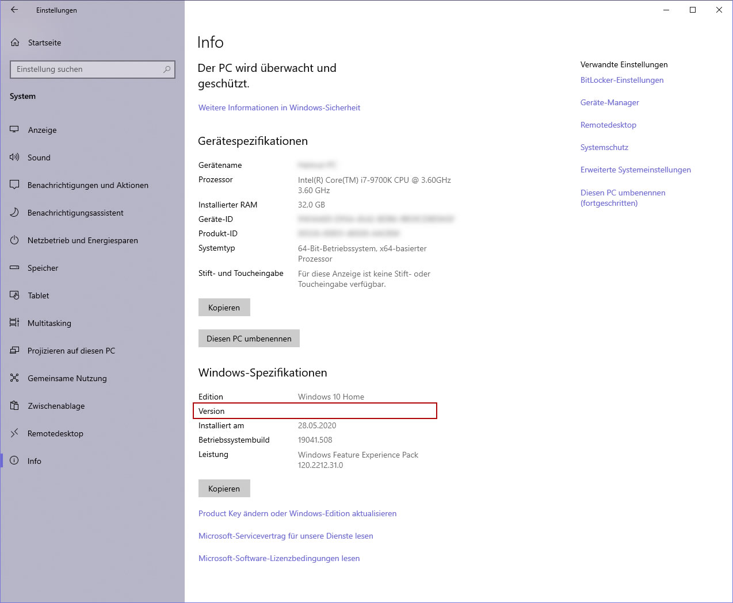733x603 pixels.
Task: Minimize the Einstellungen window
Action: [x=666, y=10]
